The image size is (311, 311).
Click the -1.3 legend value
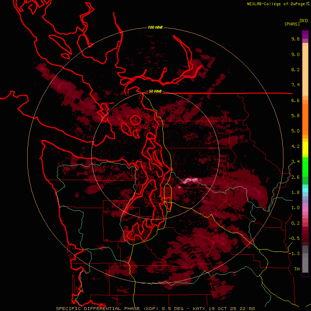[294, 254]
